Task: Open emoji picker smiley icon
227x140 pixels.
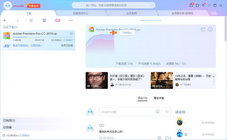Action: [157, 111]
